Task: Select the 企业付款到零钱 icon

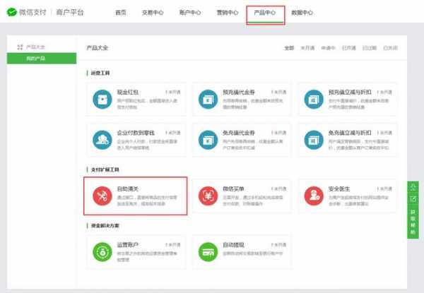Action: 102,138
